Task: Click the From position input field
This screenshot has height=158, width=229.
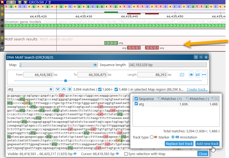Action: coord(38,75)
